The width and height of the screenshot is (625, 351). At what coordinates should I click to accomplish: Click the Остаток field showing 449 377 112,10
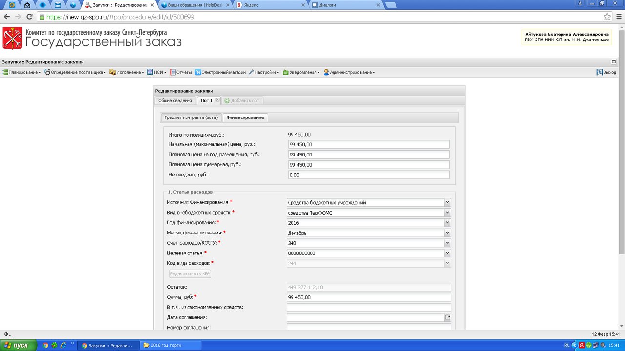coord(369,287)
